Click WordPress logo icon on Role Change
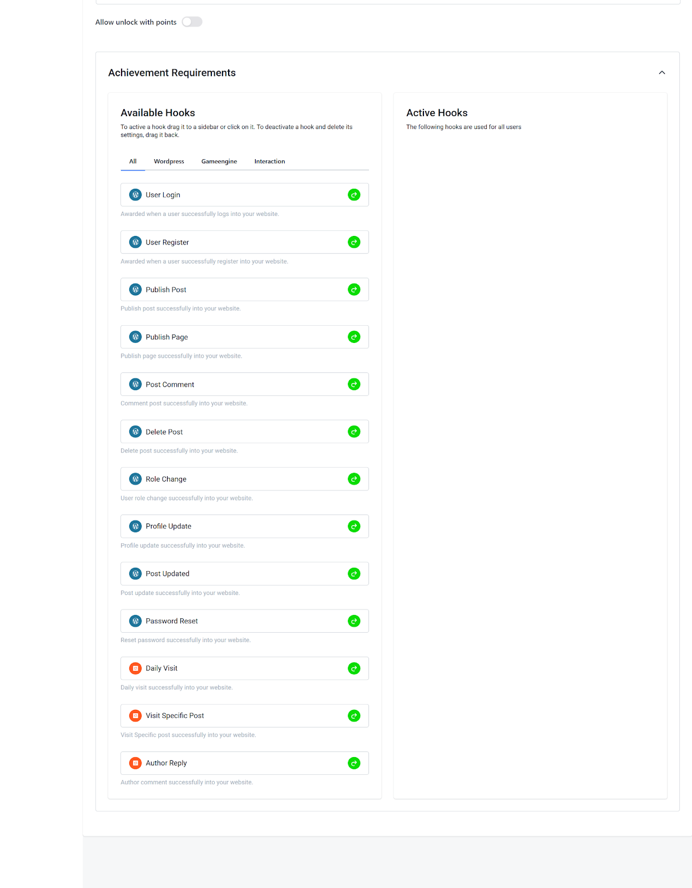 [x=135, y=479]
